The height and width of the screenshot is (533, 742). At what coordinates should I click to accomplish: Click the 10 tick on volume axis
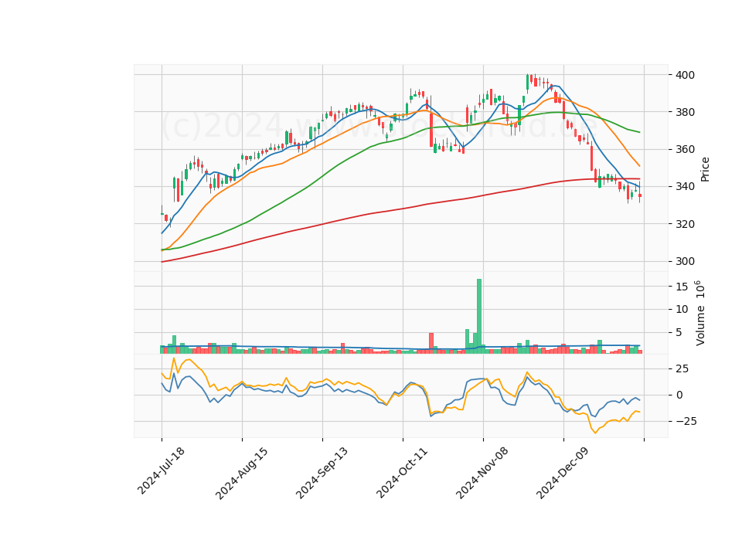coord(682,309)
